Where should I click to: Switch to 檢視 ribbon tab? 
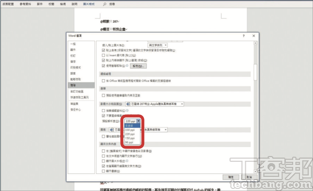(63, 4)
